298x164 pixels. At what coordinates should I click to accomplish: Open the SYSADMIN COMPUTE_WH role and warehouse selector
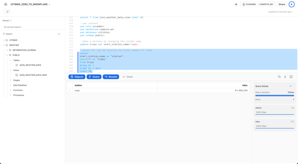click(x=258, y=4)
